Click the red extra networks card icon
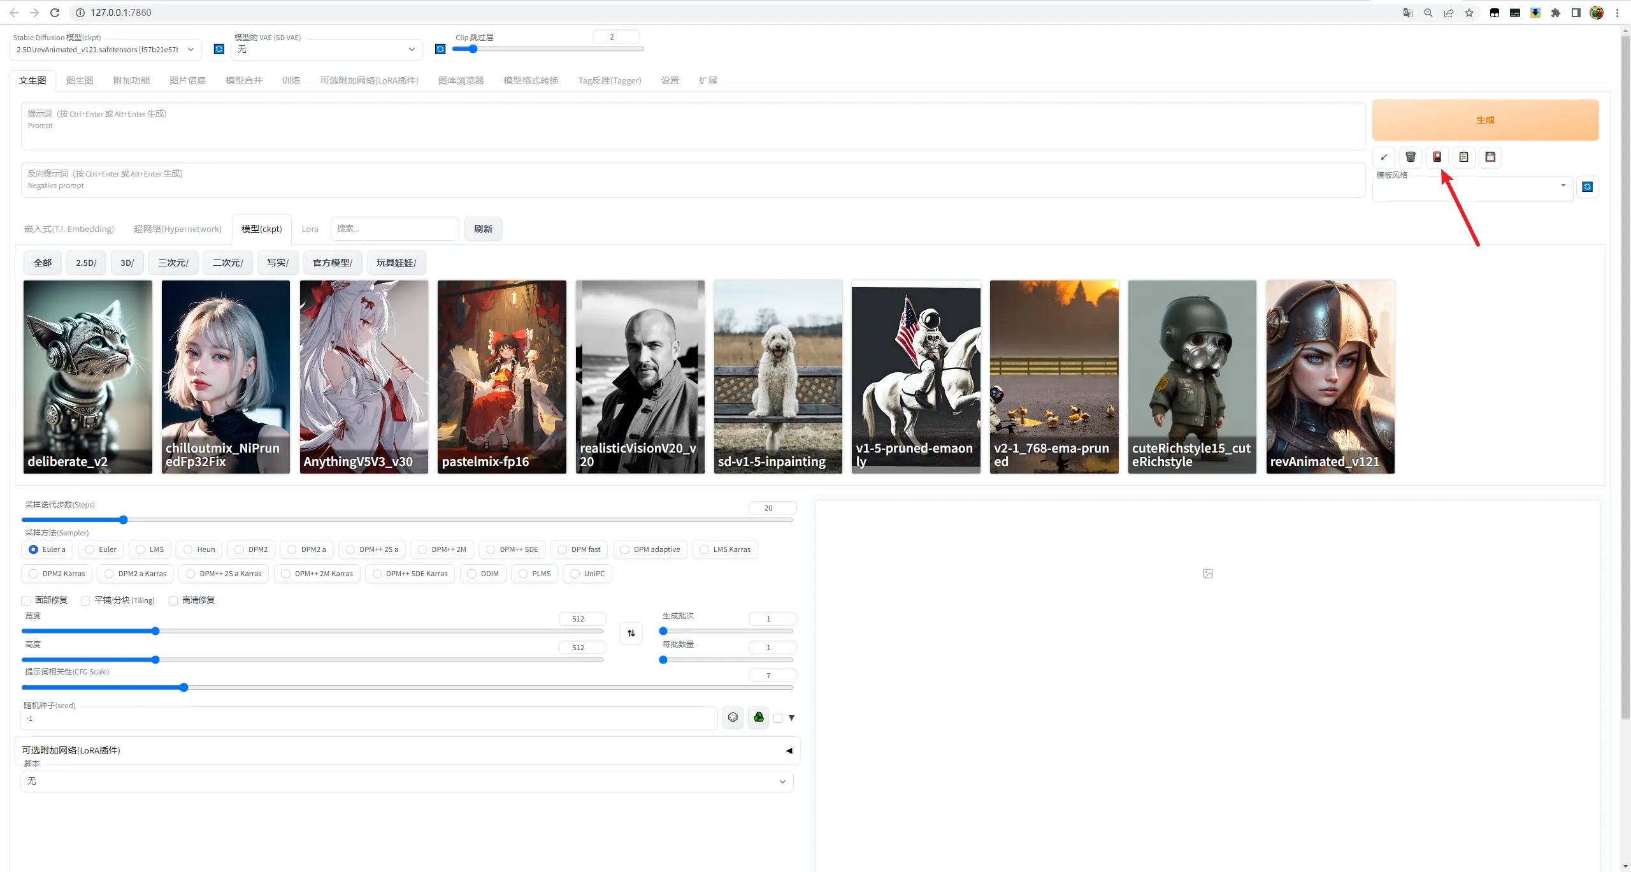 1437,157
